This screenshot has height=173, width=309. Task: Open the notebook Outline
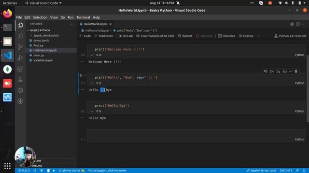[246, 36]
